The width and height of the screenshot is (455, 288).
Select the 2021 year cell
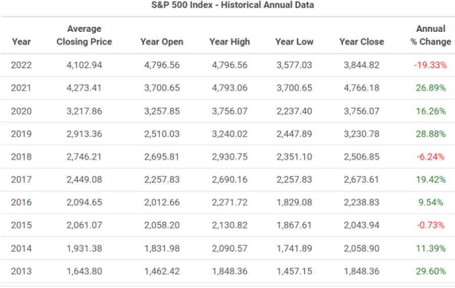[21, 88]
